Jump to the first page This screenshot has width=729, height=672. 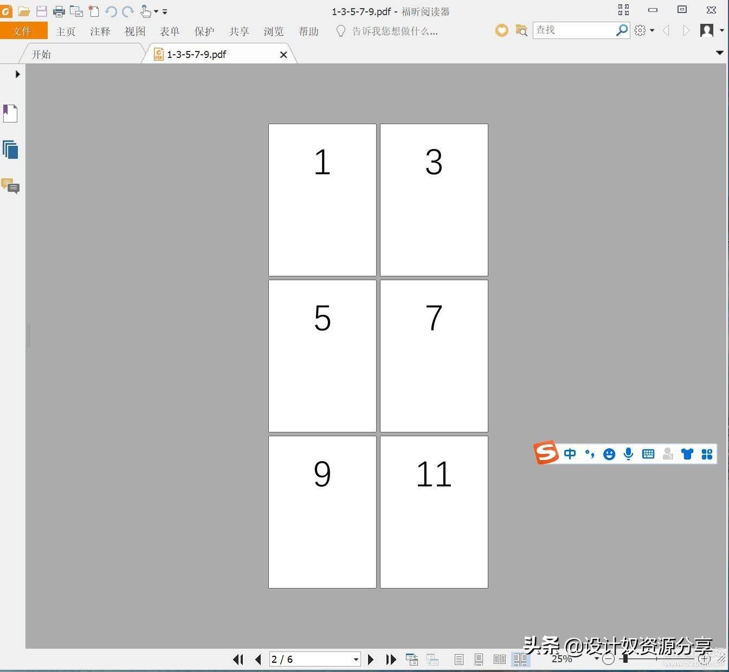click(238, 659)
